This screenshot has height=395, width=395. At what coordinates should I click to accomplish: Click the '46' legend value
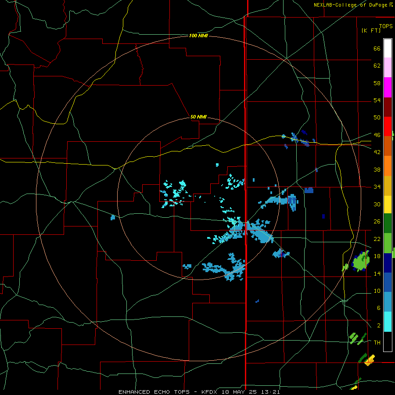(377, 135)
